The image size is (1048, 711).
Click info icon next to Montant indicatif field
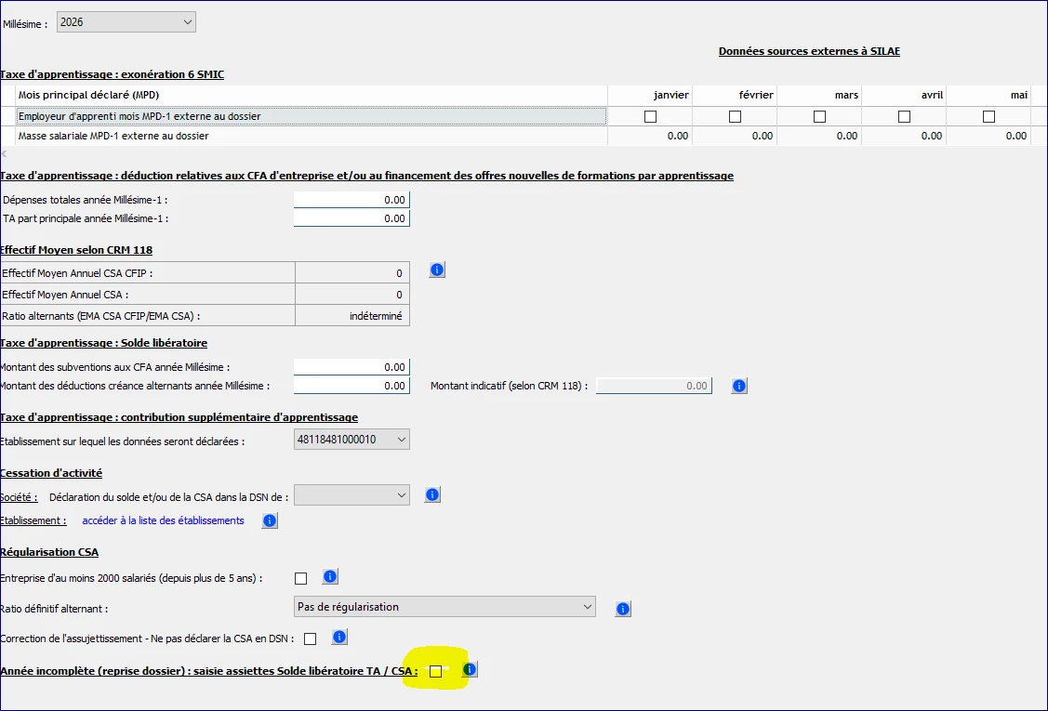(x=738, y=386)
